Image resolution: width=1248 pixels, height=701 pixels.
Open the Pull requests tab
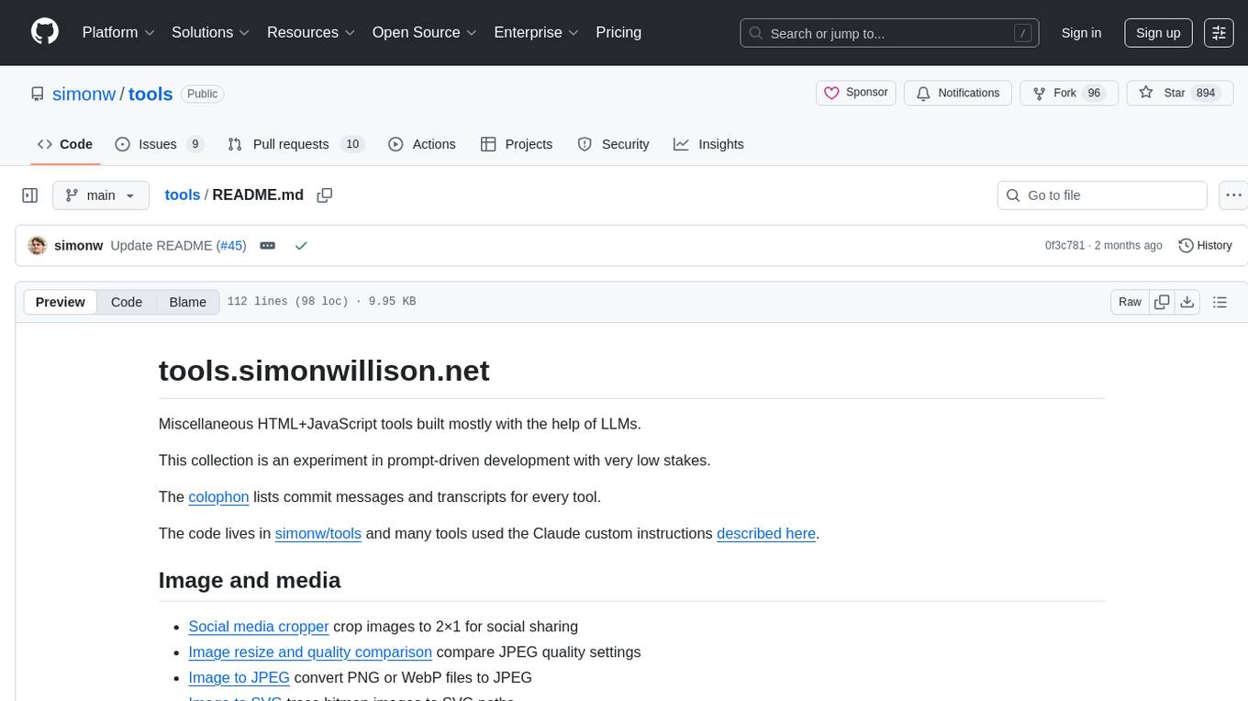click(x=295, y=144)
